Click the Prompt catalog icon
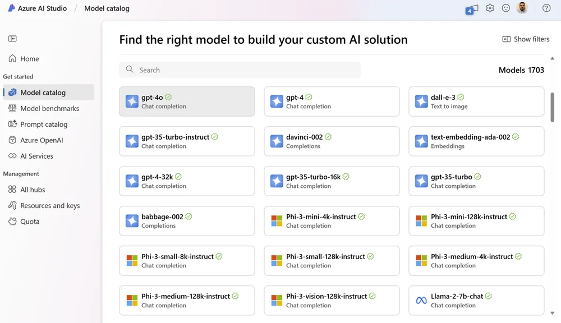The width and height of the screenshot is (561, 323). [12, 124]
